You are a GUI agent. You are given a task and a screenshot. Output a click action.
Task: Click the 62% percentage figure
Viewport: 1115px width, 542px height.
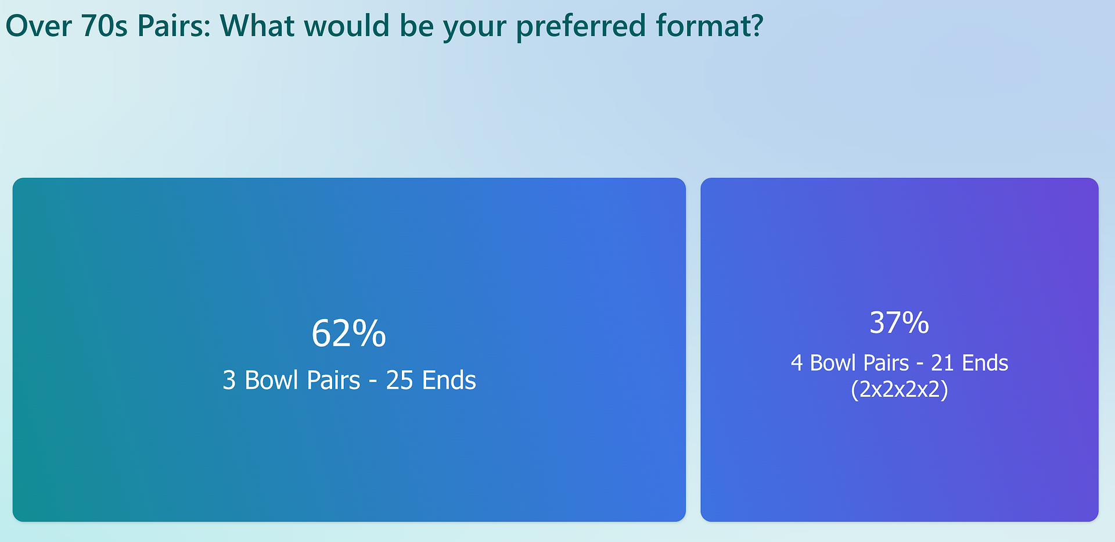click(x=348, y=333)
